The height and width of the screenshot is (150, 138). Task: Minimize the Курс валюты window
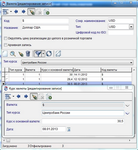coord(111,87)
